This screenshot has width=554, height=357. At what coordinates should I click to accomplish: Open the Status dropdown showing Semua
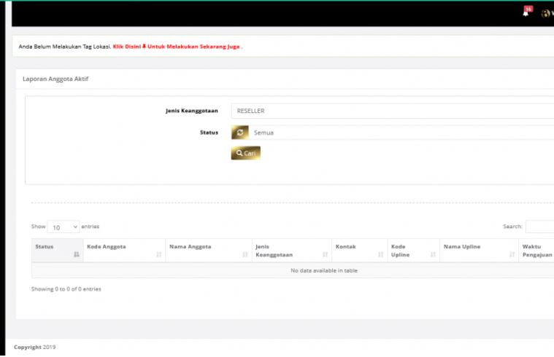(401, 133)
